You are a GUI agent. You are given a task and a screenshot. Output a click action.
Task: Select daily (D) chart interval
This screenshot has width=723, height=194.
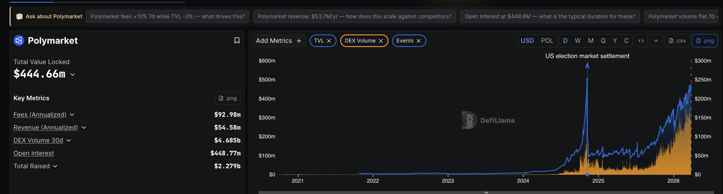coord(565,41)
